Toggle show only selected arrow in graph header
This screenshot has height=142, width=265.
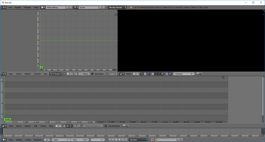(65, 74)
